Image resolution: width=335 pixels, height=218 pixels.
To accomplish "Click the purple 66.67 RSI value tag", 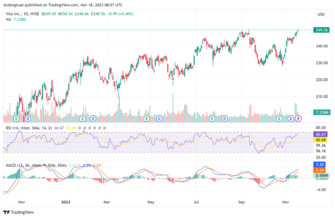I will (320, 133).
